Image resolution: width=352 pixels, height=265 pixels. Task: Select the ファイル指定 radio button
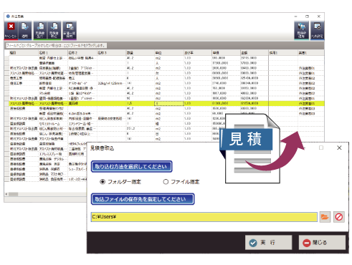[x=166, y=182]
